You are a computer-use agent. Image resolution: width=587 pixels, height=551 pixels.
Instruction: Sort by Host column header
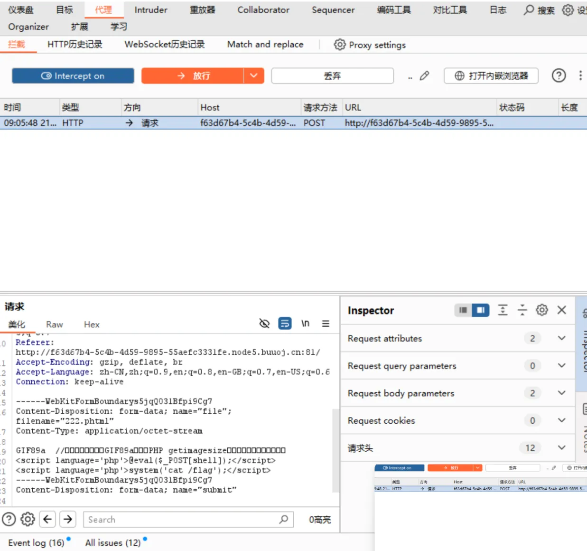249,107
